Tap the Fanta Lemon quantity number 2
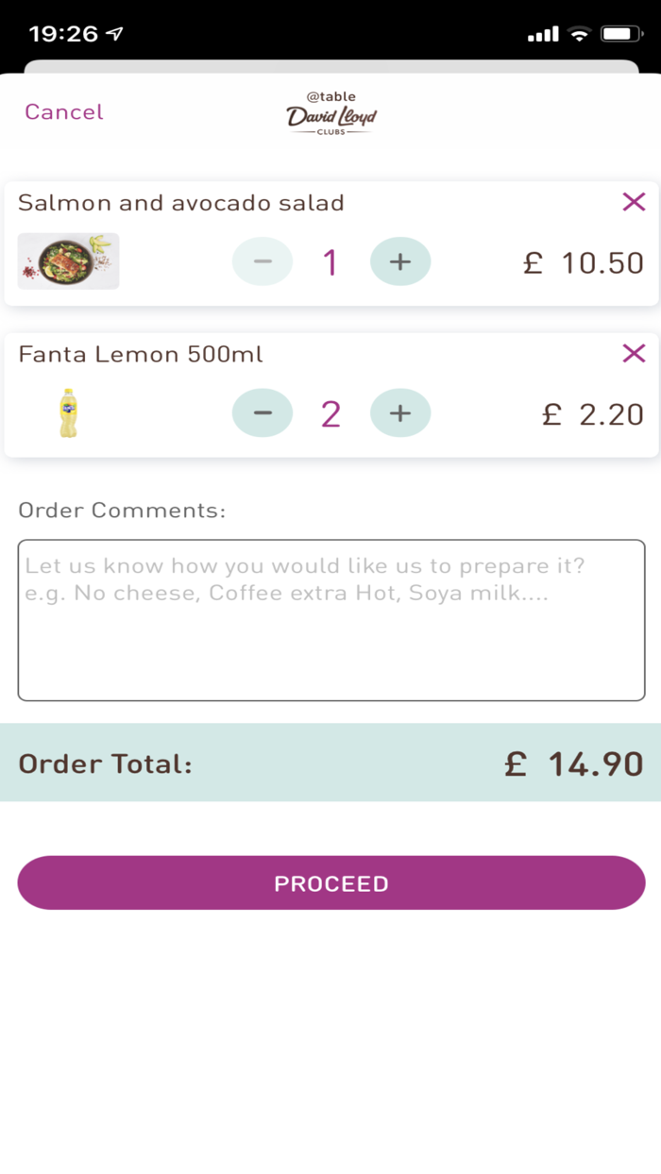Screen dimensions: 661x1174 [330, 414]
